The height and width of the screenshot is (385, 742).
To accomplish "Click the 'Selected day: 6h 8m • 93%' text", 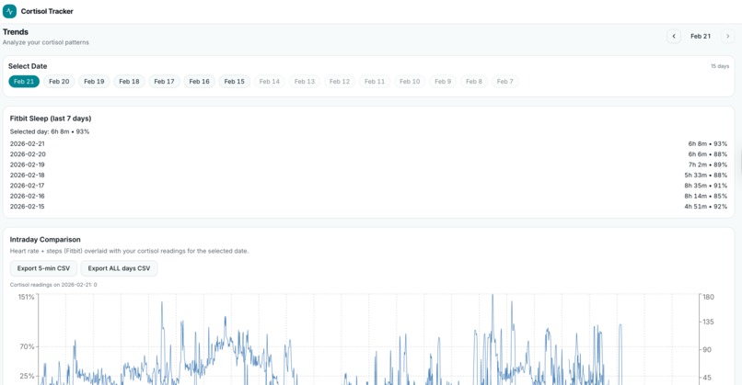I will tap(50, 131).
